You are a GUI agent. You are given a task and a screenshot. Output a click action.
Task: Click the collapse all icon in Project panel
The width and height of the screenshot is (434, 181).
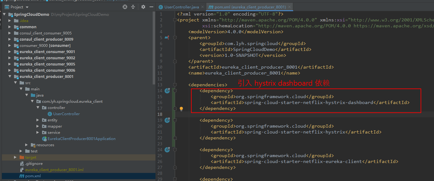pos(133,7)
